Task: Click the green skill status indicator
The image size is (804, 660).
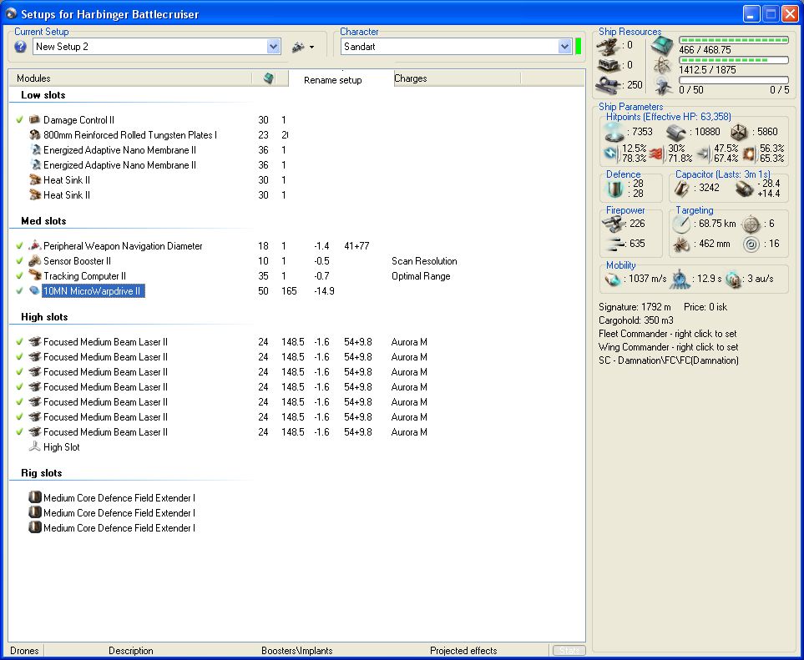Action: coord(578,47)
